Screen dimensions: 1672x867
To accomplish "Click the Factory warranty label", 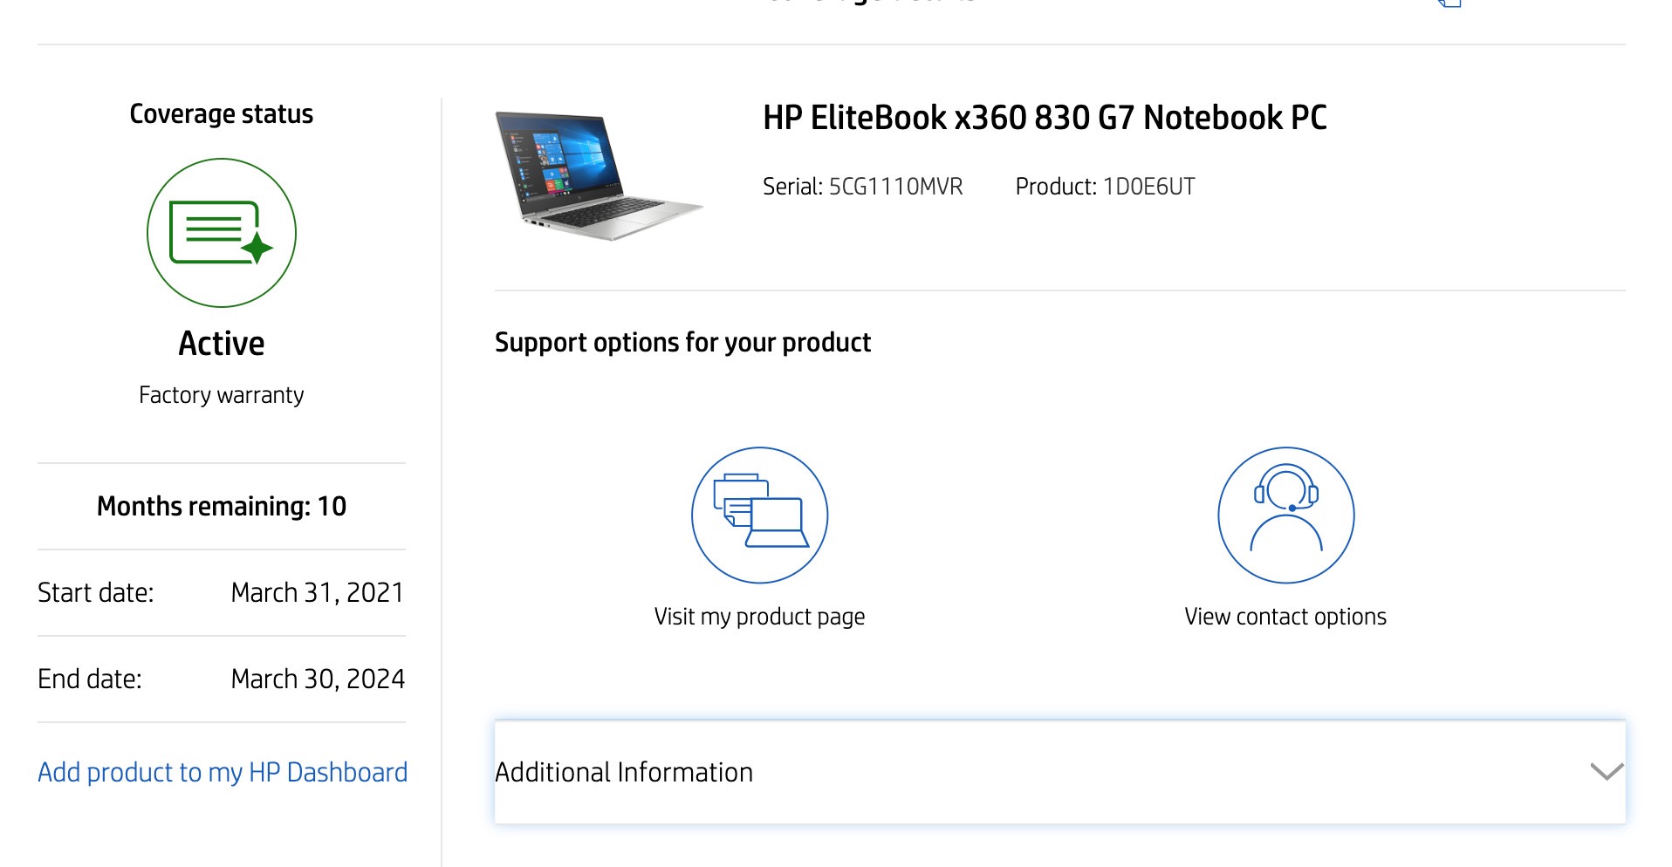I will tap(222, 395).
